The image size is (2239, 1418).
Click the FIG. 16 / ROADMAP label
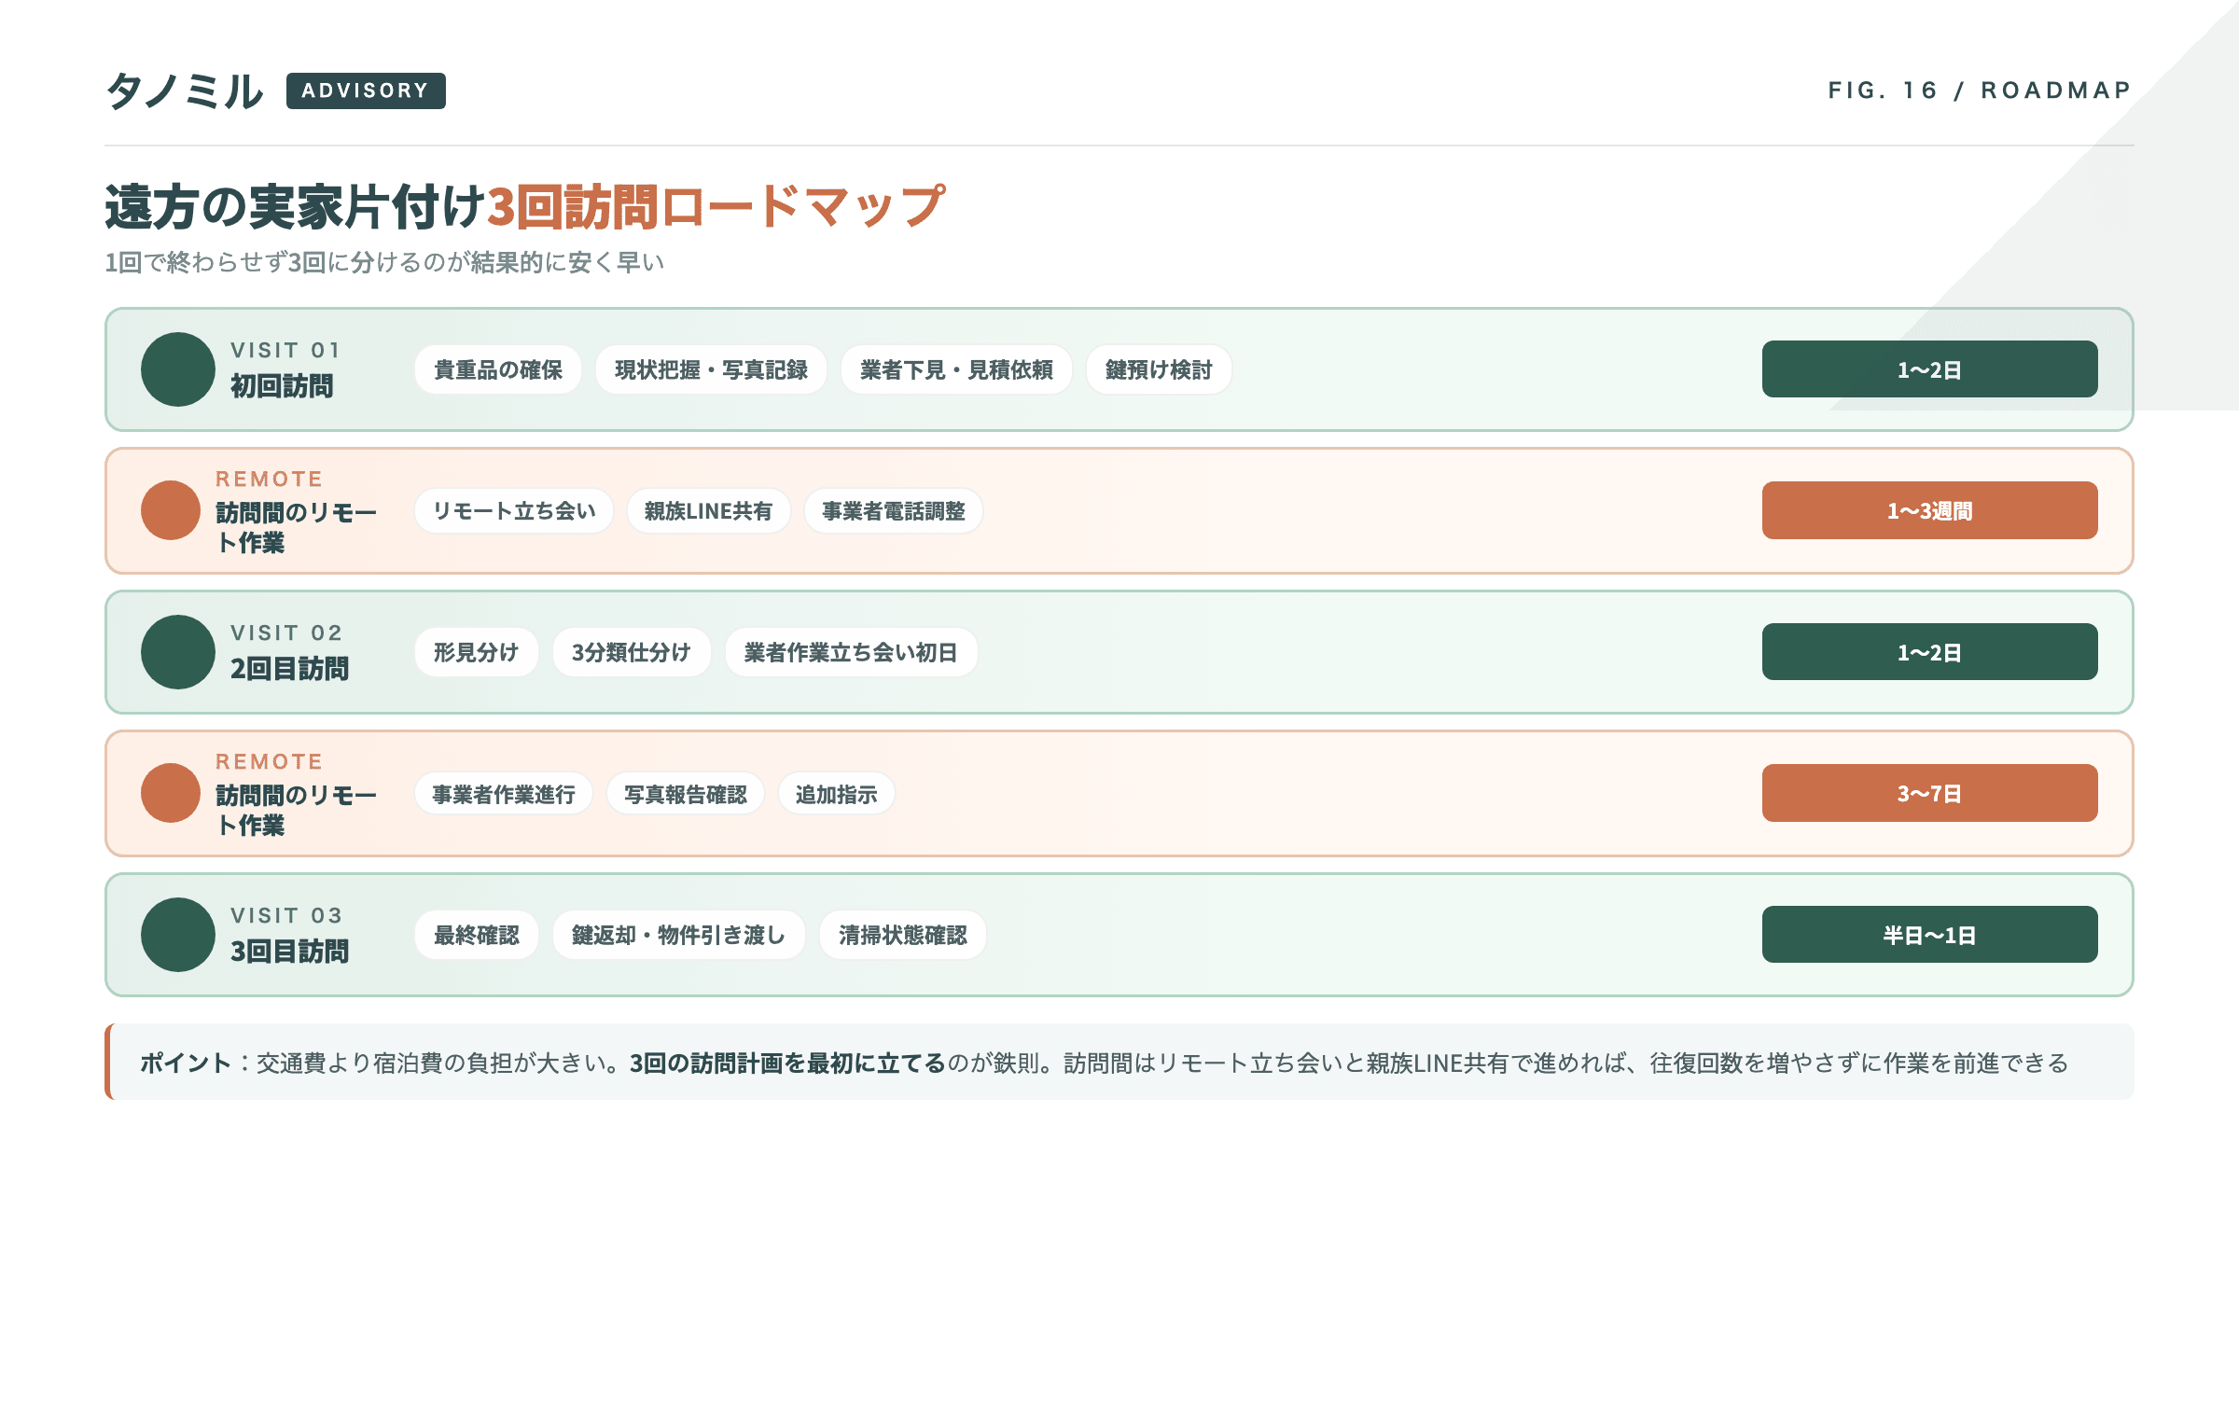coord(1980,90)
